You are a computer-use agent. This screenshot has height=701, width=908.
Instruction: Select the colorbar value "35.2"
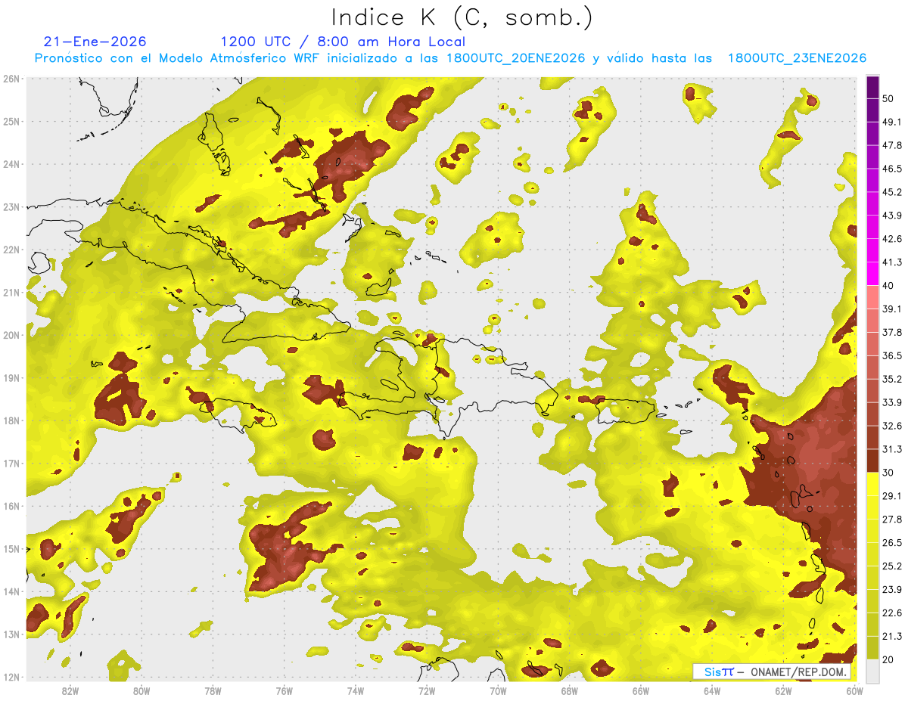[x=892, y=379]
